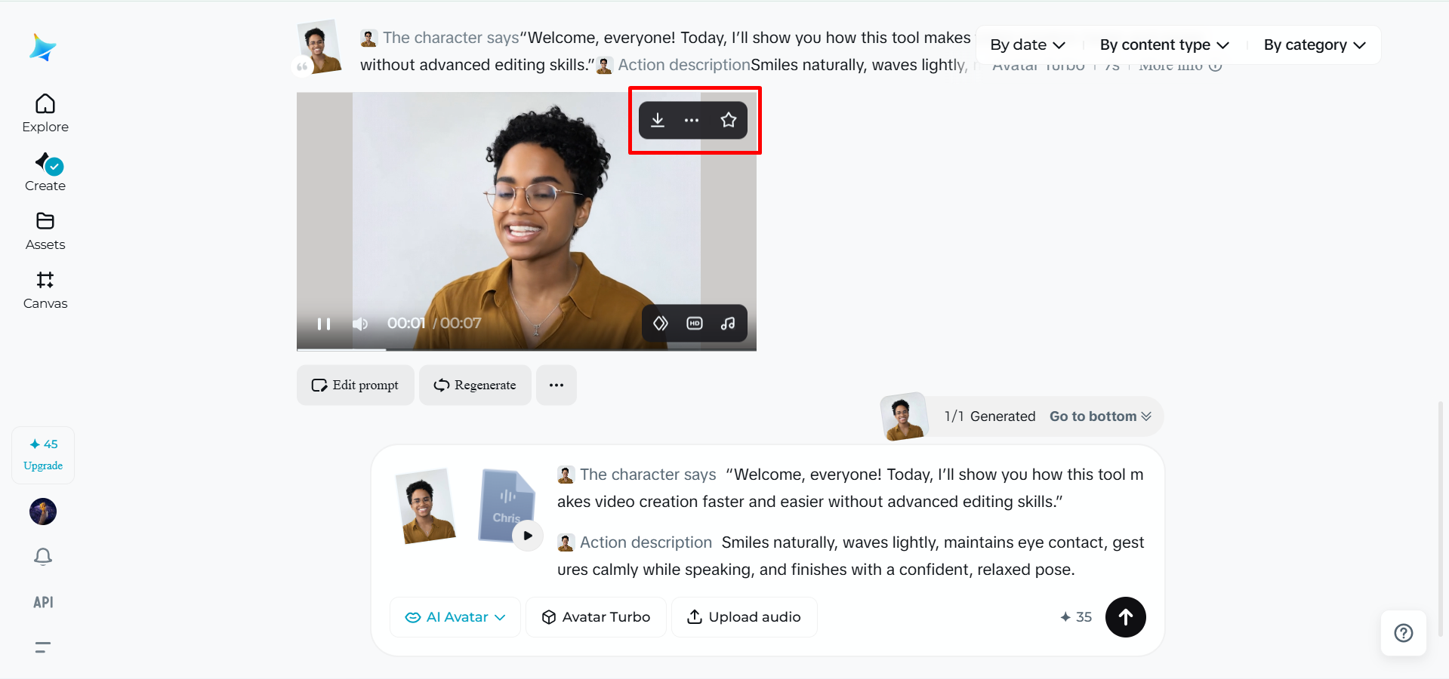The height and width of the screenshot is (679, 1449).
Task: Click The character says label in prompt box
Action: click(x=648, y=475)
